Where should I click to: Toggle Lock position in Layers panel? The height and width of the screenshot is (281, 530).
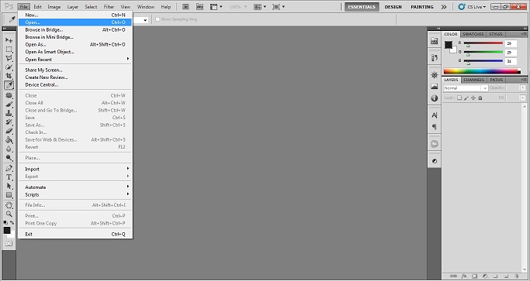pos(473,98)
